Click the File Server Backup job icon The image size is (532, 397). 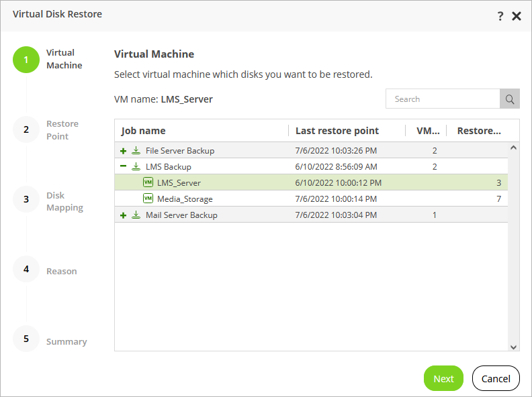coord(136,151)
